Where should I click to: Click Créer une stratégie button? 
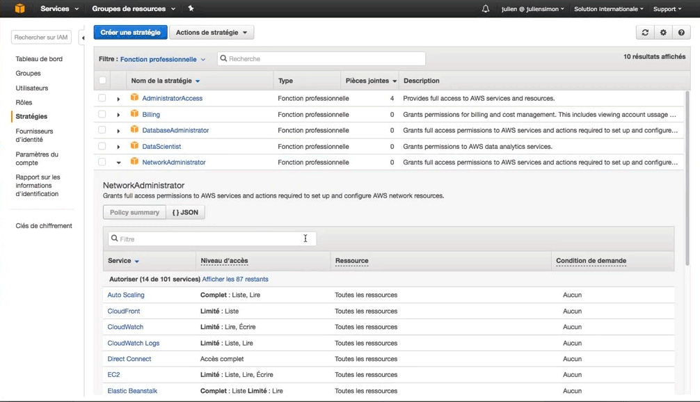click(130, 33)
